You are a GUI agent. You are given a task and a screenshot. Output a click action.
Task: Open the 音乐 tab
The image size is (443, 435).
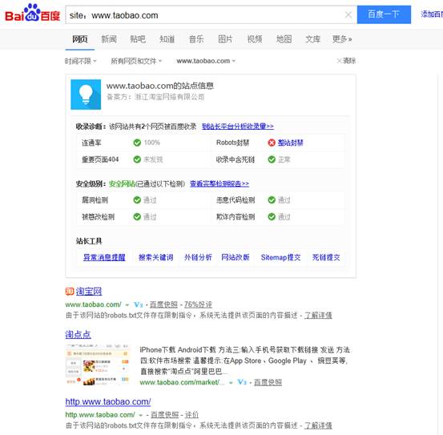196,39
